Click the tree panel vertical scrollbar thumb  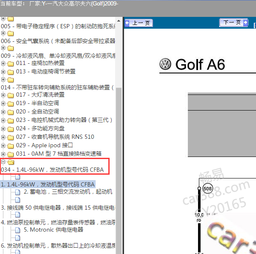coord(119,170)
